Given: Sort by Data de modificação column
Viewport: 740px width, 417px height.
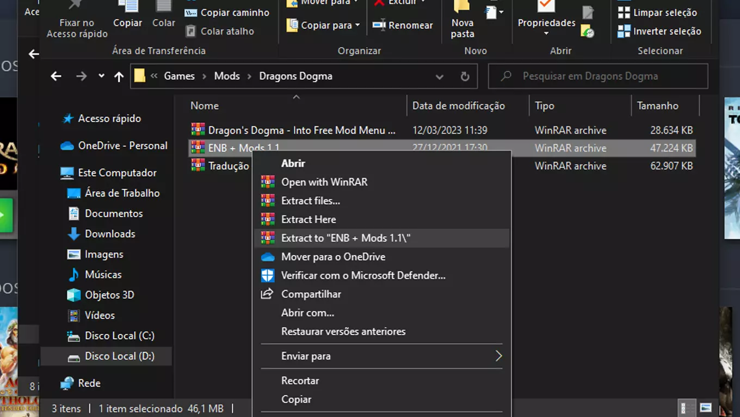Looking at the screenshot, I should 468,106.
